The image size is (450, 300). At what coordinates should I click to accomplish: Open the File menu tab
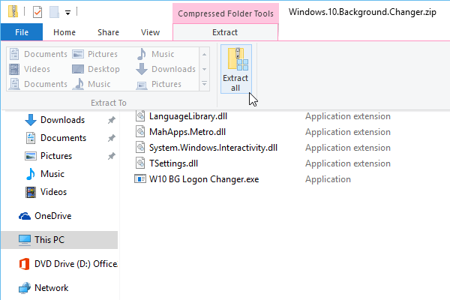coord(22,32)
